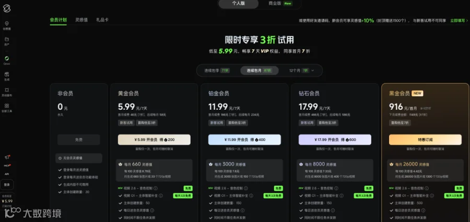Click the 免费 badge in 黑金会员 features
The image size is (470, 222).
tap(459, 189)
